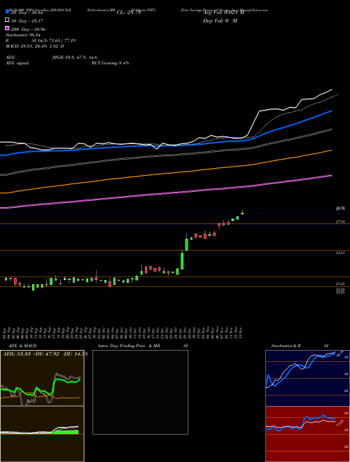Open the MACD histogram panel
Screen dimensions: 350x462
pos(42,434)
